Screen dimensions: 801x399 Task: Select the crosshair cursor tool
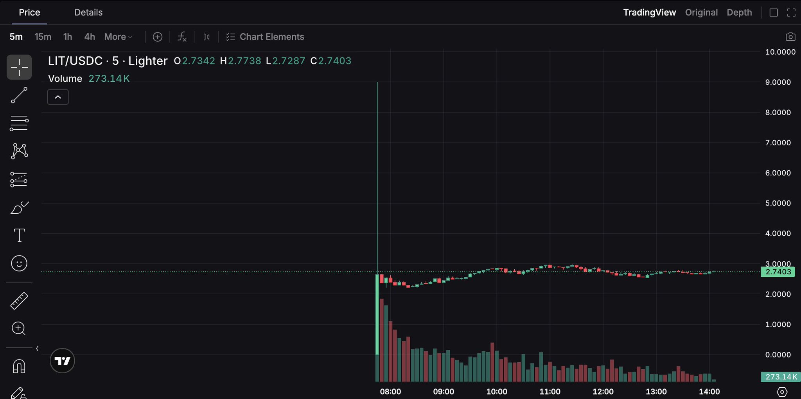coord(19,67)
